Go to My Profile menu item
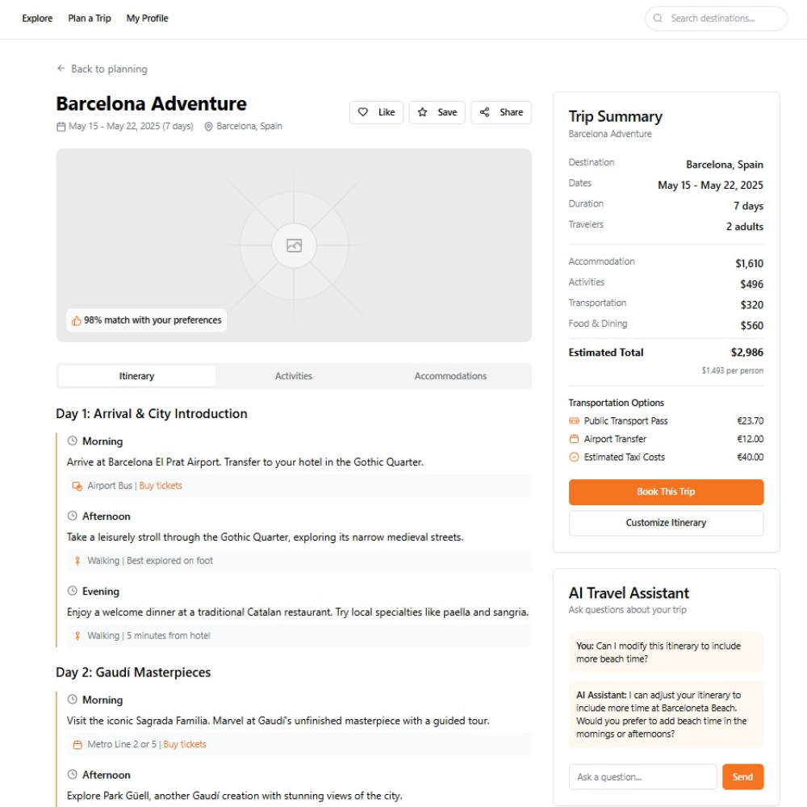 pos(147,19)
